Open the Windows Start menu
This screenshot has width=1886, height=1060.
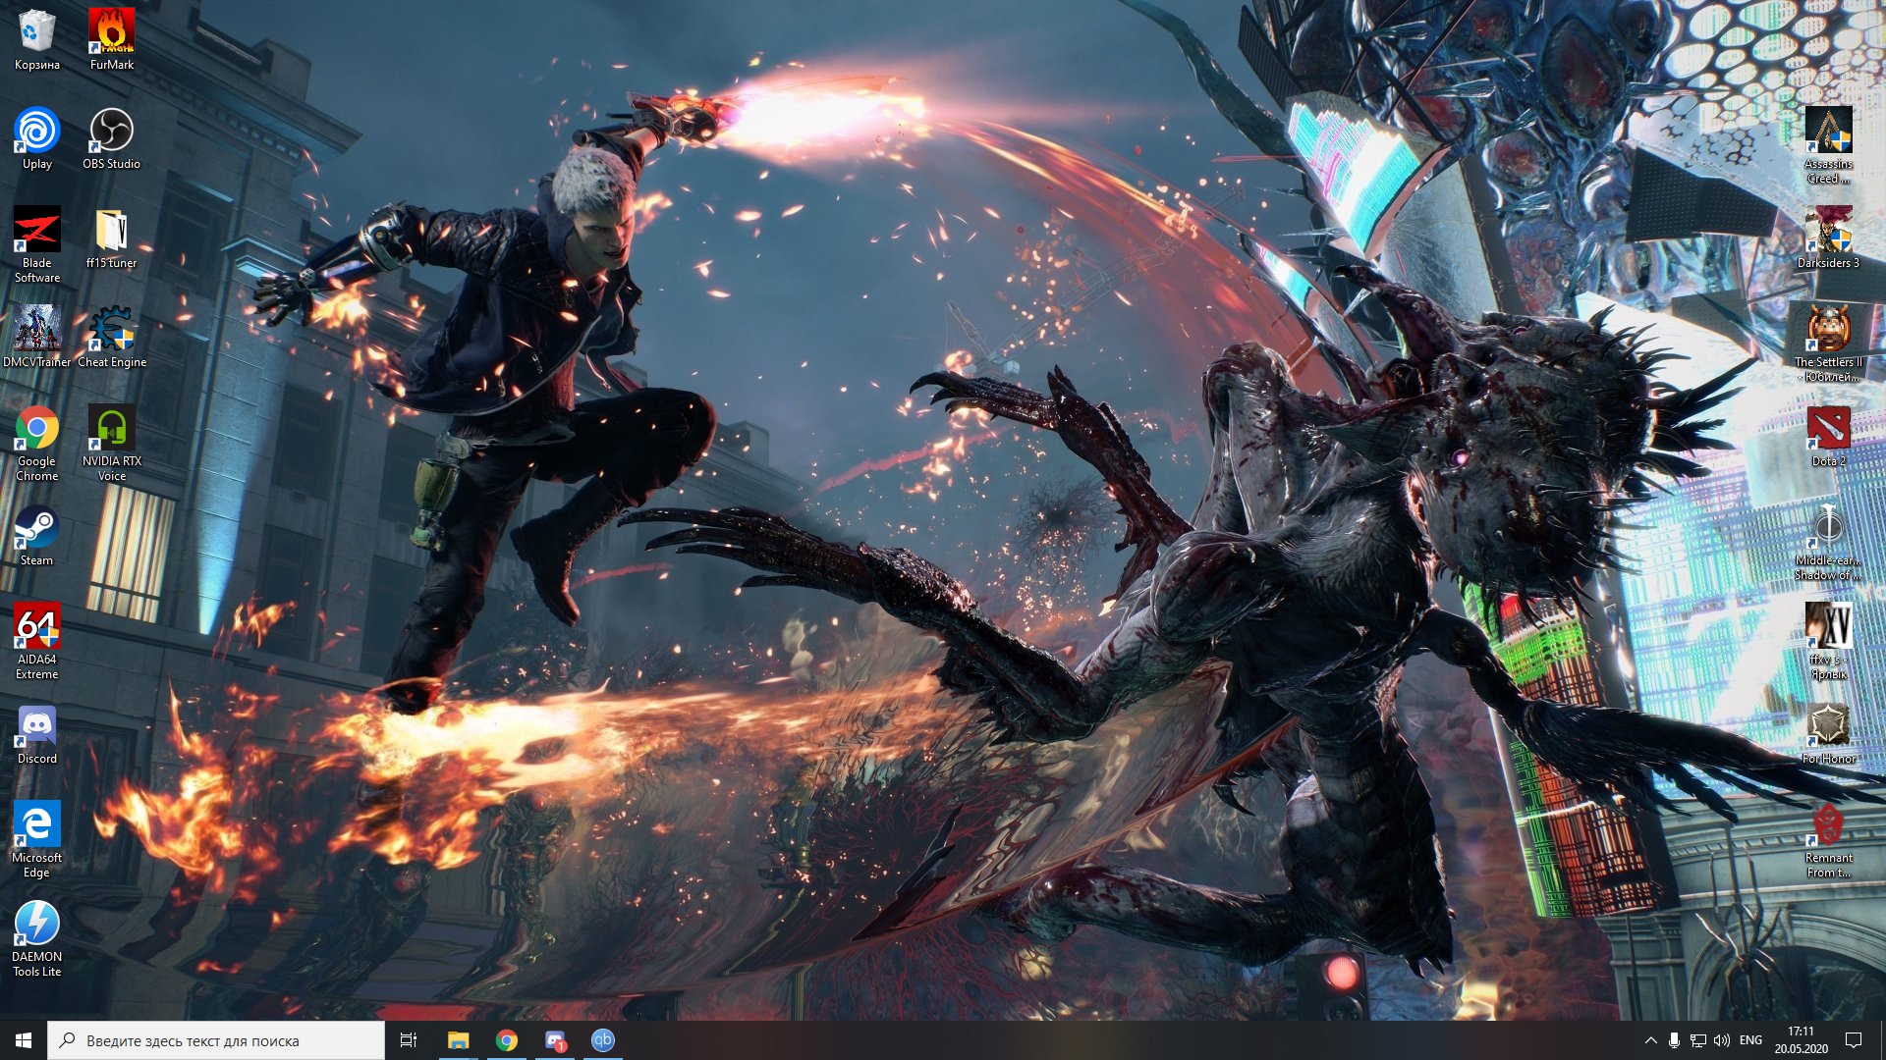click(24, 1040)
